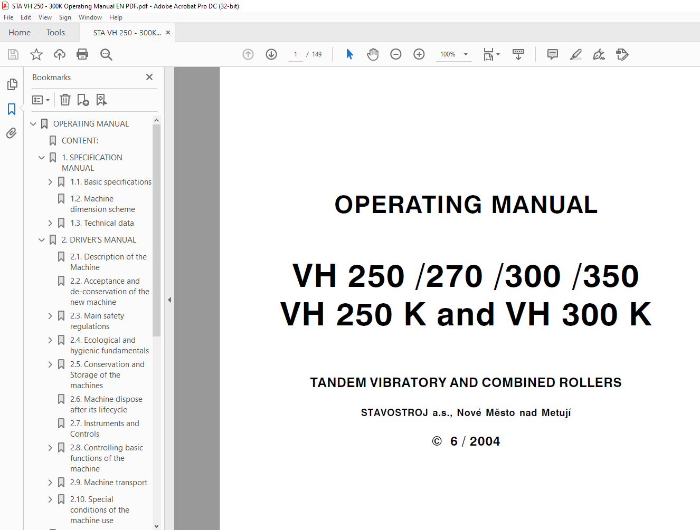Expand 1.1. Basic specifications bookmark
Image resolution: width=700 pixels, height=530 pixels.
[50, 182]
